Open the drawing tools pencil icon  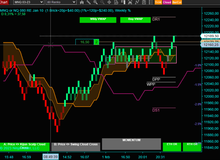click(x=89, y=2)
